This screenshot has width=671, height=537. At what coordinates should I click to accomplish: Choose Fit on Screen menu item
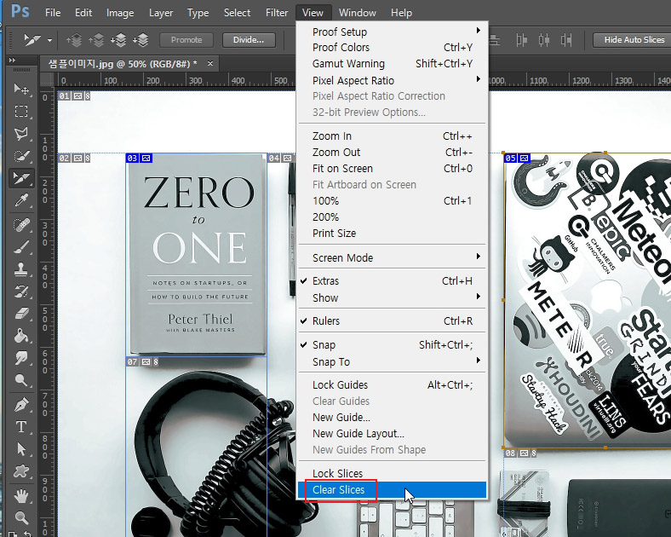coord(392,169)
